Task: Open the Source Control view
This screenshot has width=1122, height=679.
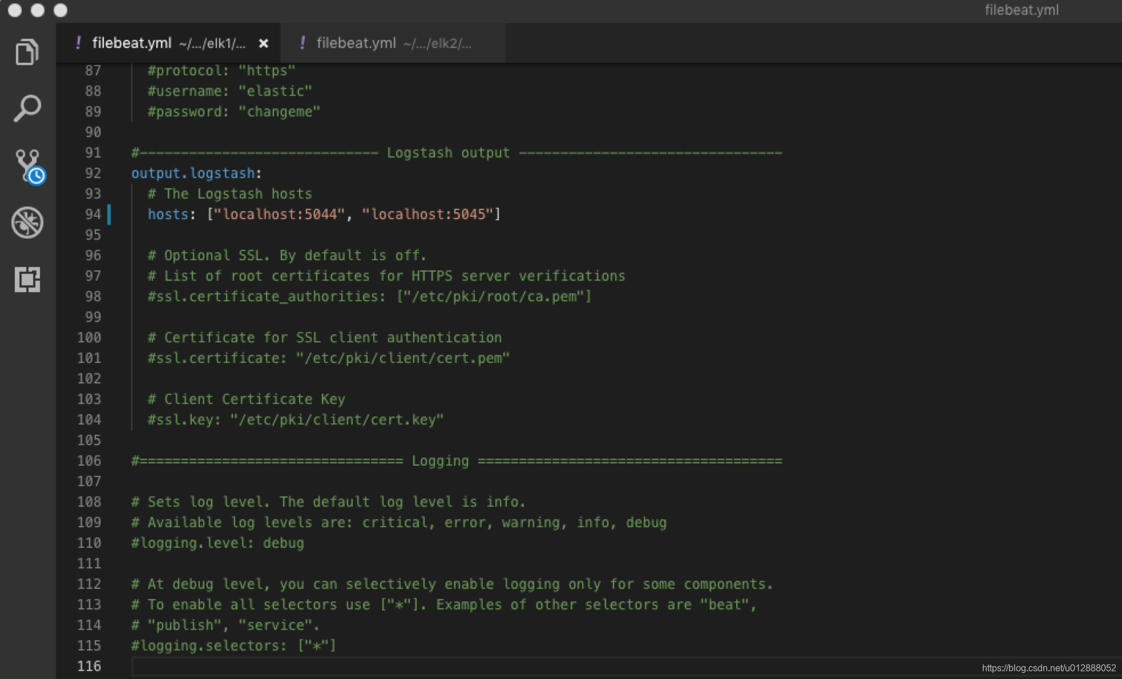Action: pos(29,166)
